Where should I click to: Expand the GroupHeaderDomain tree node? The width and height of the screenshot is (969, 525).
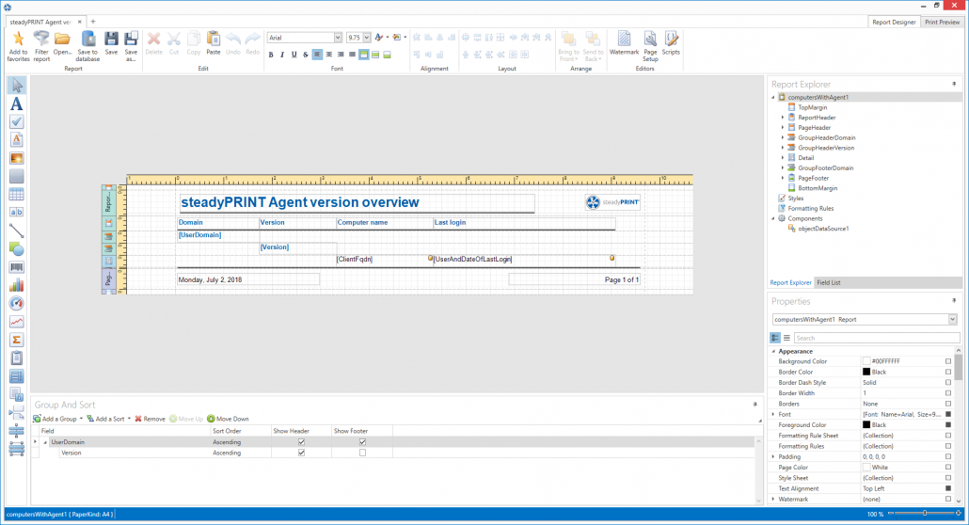tap(783, 138)
